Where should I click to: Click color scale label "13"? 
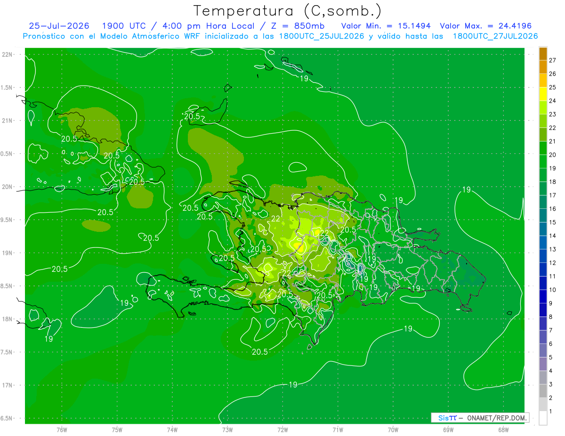[x=553, y=249]
